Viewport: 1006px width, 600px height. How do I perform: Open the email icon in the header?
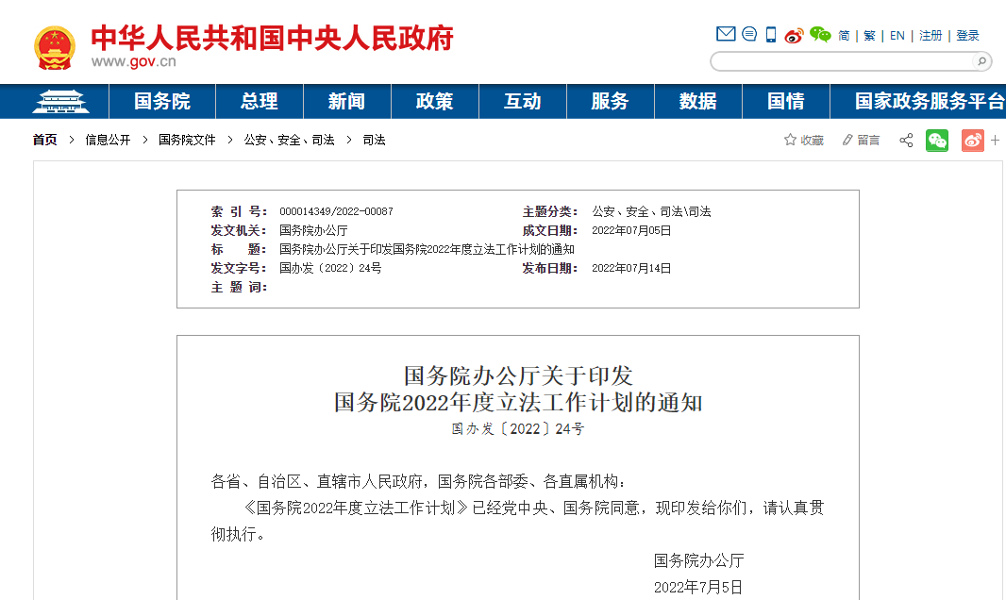pyautogui.click(x=726, y=34)
